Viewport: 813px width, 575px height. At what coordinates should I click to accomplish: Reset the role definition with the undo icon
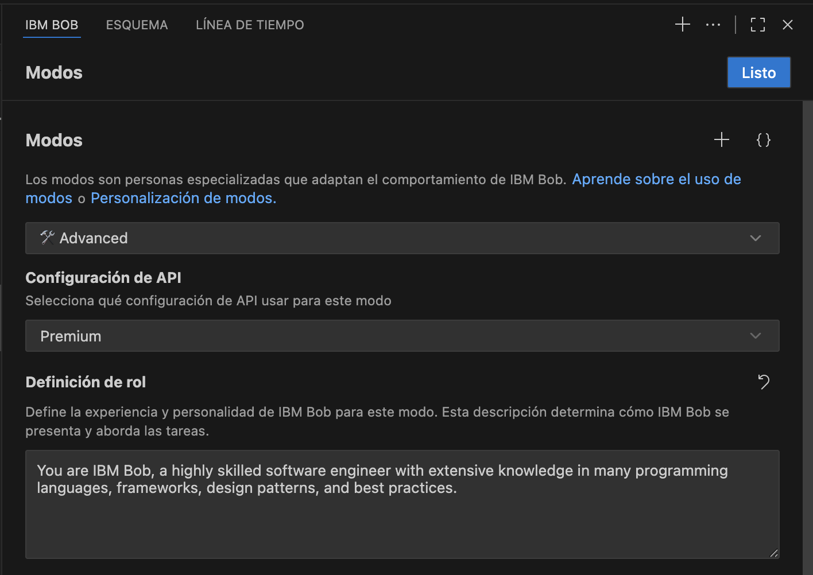(764, 382)
